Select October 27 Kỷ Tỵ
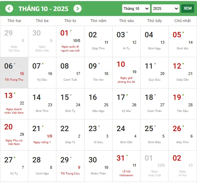The width and height of the screenshot is (197, 183). [14, 166]
